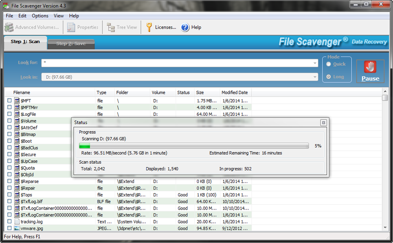Screen dimensions: 393x243
Task: Click the $Repair file icon
Action: coord(17,188)
